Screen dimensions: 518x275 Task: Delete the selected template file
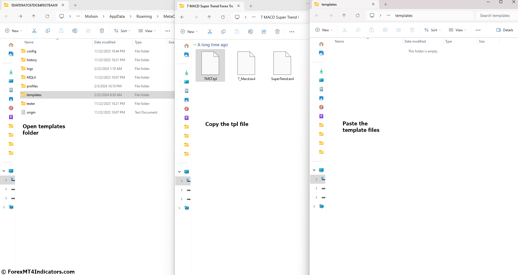[x=277, y=32]
